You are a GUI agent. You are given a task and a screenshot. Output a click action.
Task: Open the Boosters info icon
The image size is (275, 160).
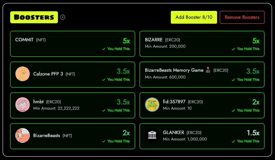[x=62, y=17]
